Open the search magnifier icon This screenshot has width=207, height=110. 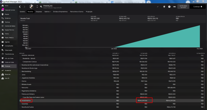click(41, 6)
